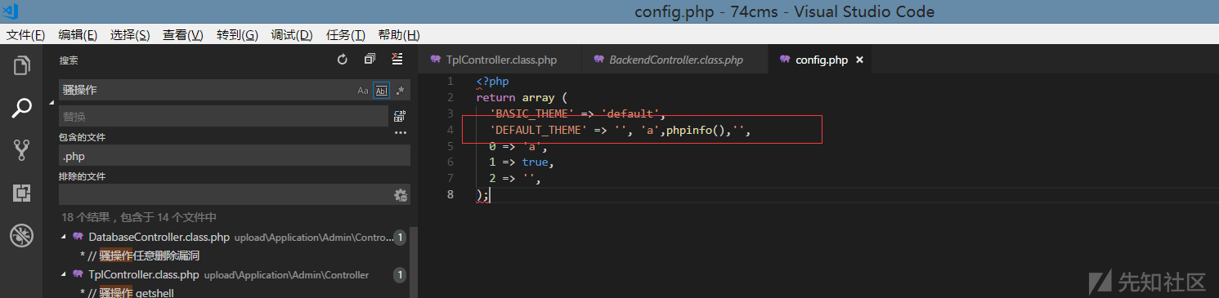
Task: Clear the search results
Action: pos(397,60)
